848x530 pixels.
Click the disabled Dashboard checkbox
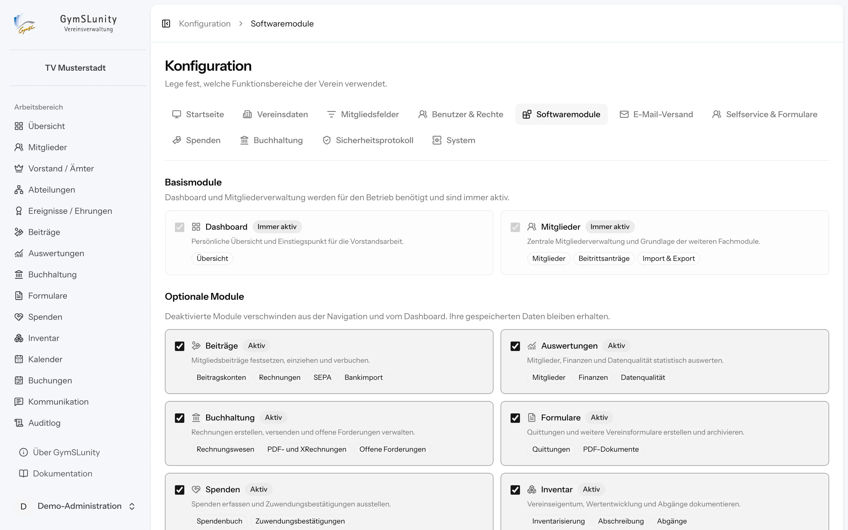[x=179, y=228]
